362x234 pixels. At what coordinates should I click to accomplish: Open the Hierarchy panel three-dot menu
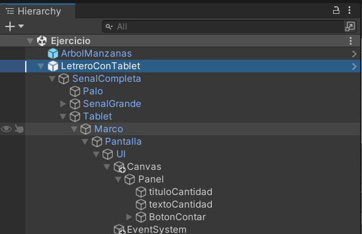(349, 11)
